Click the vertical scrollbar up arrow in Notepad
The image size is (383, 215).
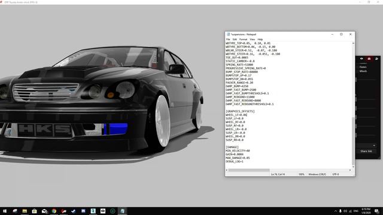point(353,43)
